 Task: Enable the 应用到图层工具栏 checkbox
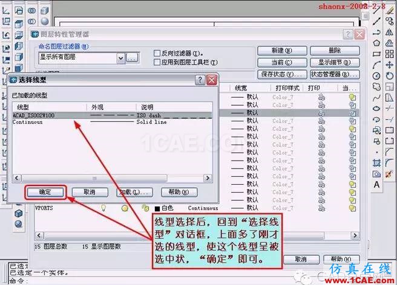pyautogui.click(x=157, y=62)
